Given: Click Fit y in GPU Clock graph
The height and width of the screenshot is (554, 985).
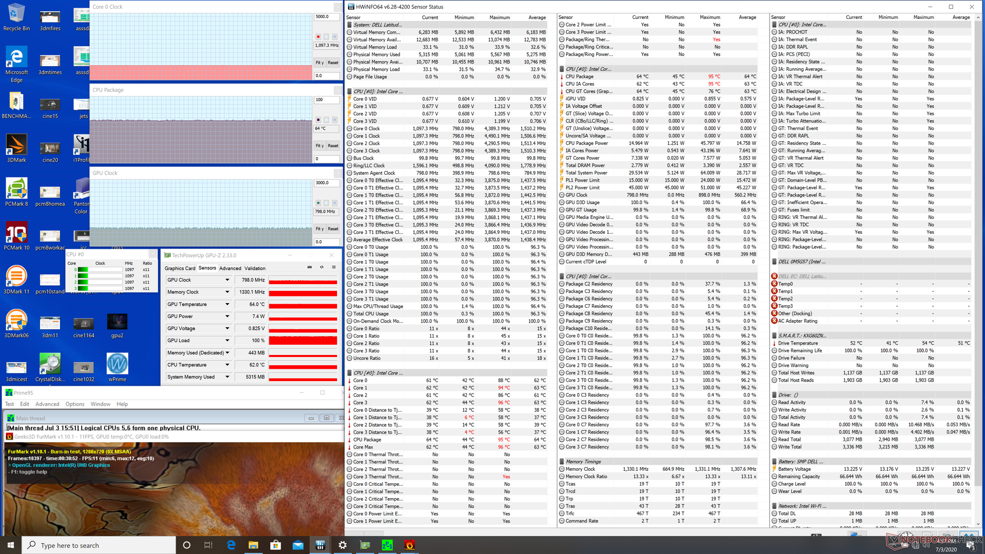Looking at the screenshot, I should tap(320, 229).
